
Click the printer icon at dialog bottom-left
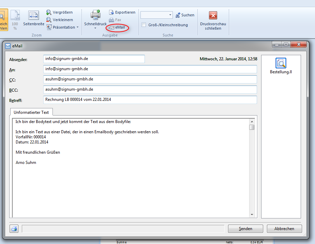click(14, 229)
